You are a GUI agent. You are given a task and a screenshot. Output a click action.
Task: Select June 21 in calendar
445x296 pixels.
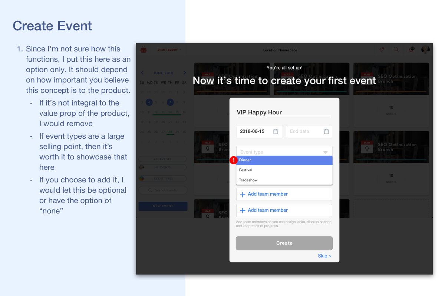point(170,122)
